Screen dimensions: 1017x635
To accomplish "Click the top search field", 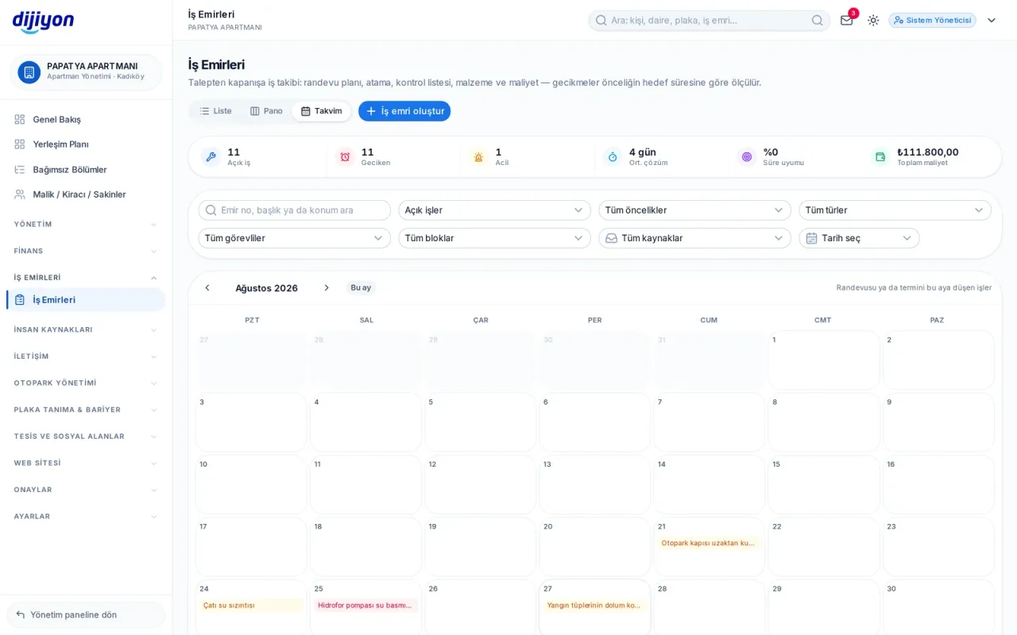I will click(709, 21).
